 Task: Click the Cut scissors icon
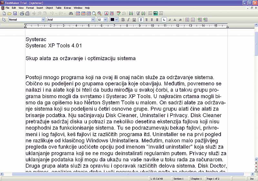[34, 14]
